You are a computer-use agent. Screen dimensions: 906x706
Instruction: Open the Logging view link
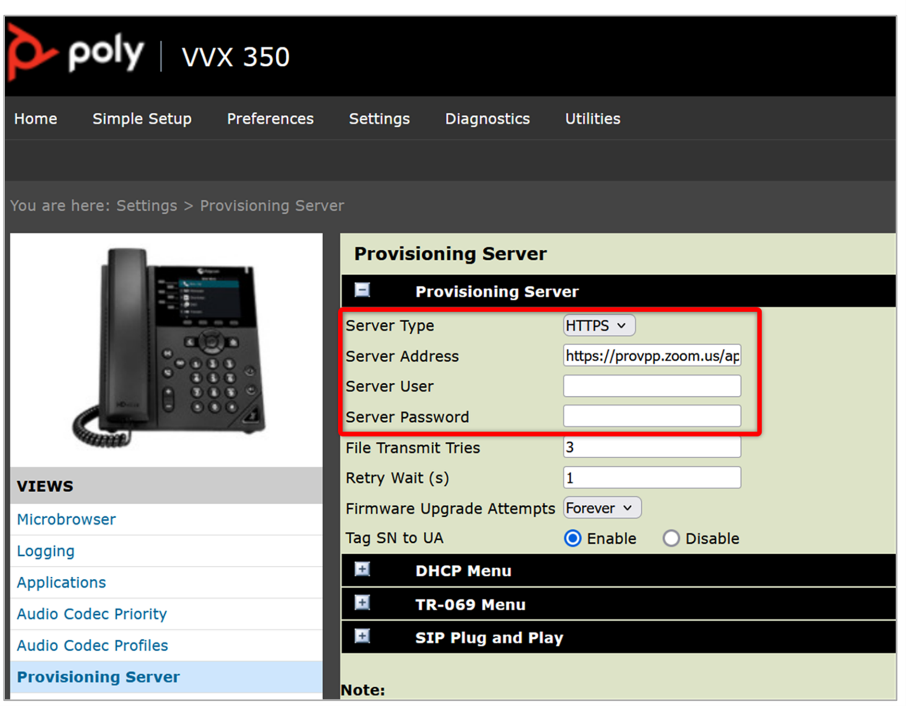46,551
